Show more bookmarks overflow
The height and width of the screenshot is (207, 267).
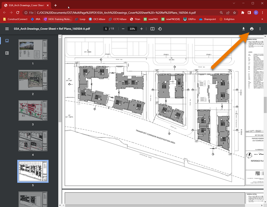(x=262, y=19)
